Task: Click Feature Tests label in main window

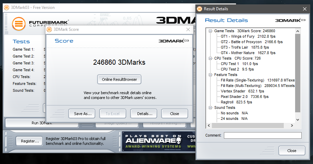Action: [24, 84]
